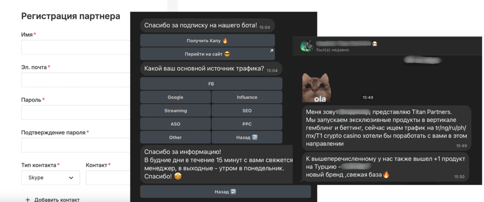The height and width of the screenshot is (202, 484).
Task: Select the PPC option
Action: pyautogui.click(x=246, y=124)
